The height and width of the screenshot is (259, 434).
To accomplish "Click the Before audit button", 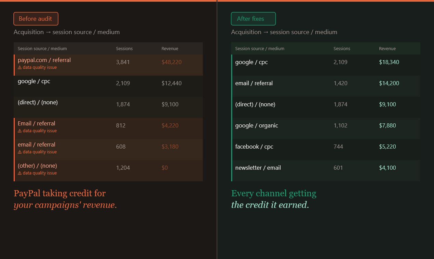I will [36, 19].
